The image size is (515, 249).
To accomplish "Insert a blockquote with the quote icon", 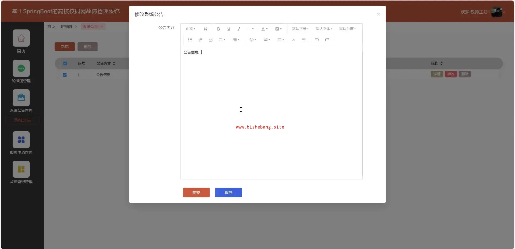I will [205, 29].
